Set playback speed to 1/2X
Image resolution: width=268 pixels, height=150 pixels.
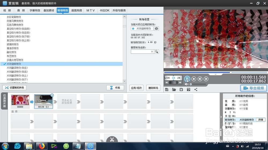(167, 78)
